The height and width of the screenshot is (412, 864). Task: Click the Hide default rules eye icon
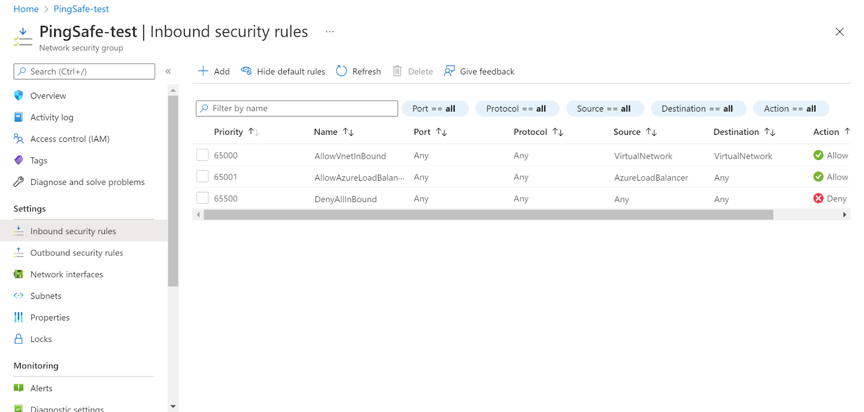pos(246,71)
